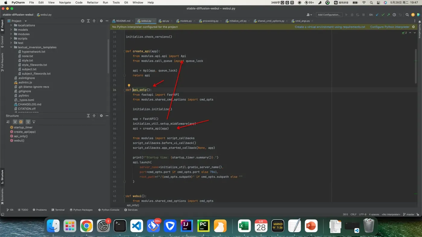Expand the scripts folder
The height and width of the screenshot is (237, 422).
(11, 38)
